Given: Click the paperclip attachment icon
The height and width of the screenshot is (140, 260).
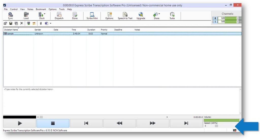Looking at the screenshot, I should click(x=41, y=23).
